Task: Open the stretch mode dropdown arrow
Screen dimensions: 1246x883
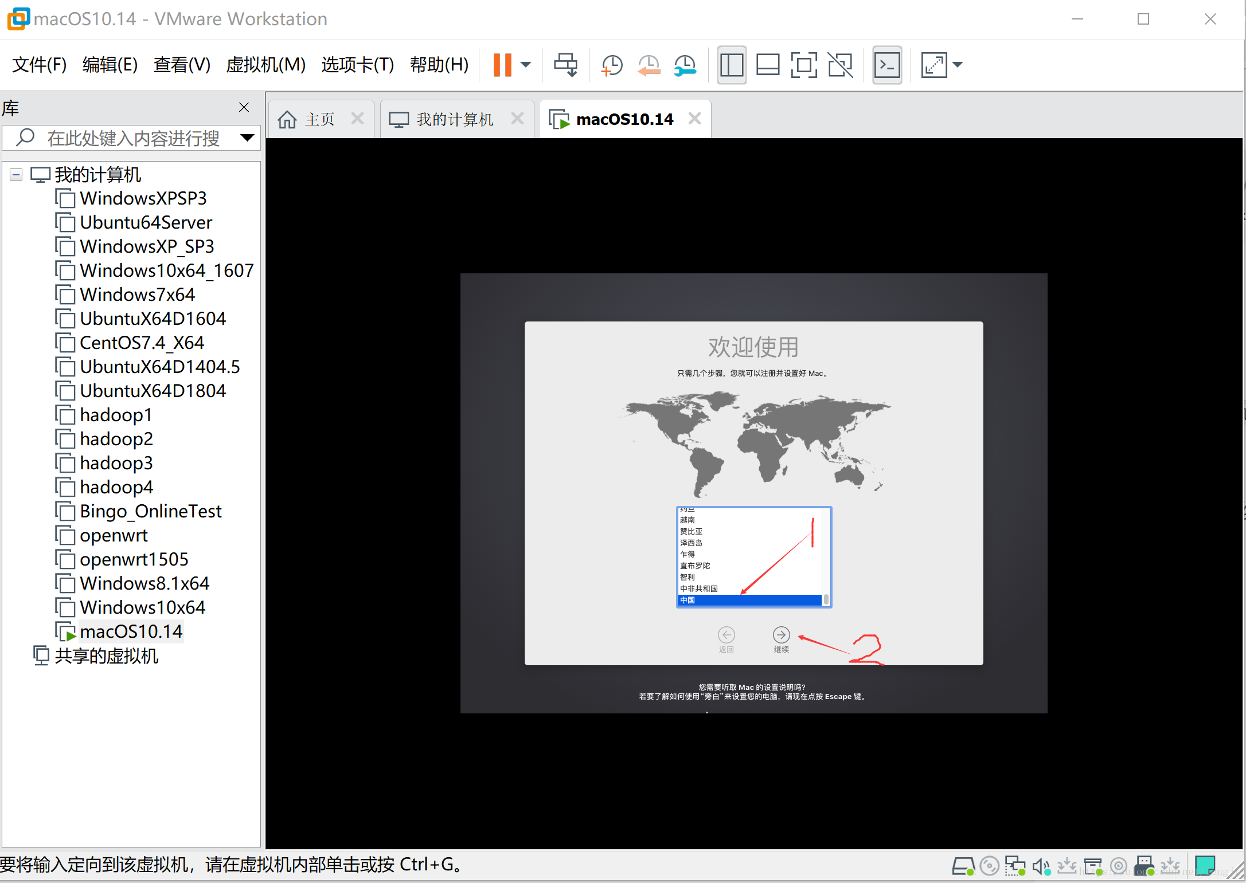Action: [x=957, y=65]
